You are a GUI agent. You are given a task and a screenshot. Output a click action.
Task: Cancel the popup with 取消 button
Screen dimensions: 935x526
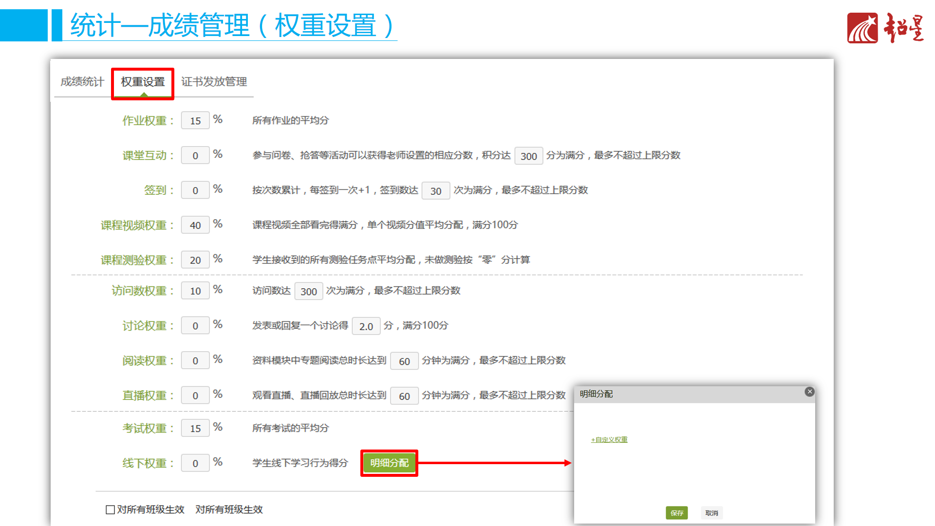[x=711, y=513]
